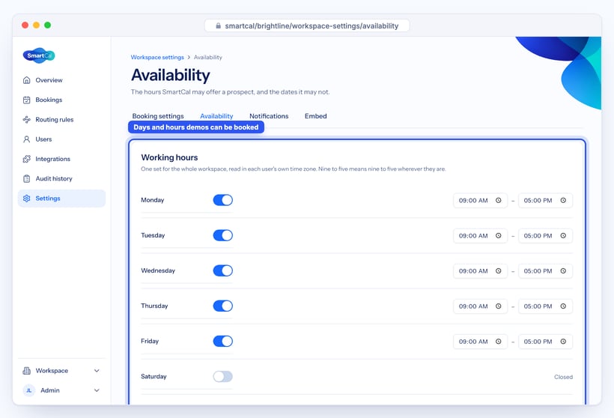The image size is (614, 418).
Task: Click the SmartCal logo
Action: click(x=39, y=55)
